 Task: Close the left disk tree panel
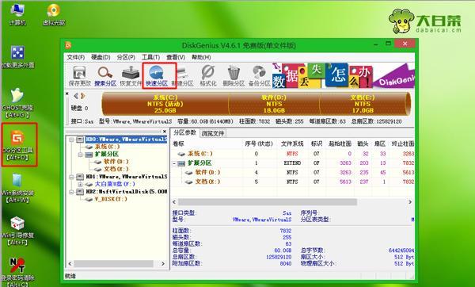(165, 132)
